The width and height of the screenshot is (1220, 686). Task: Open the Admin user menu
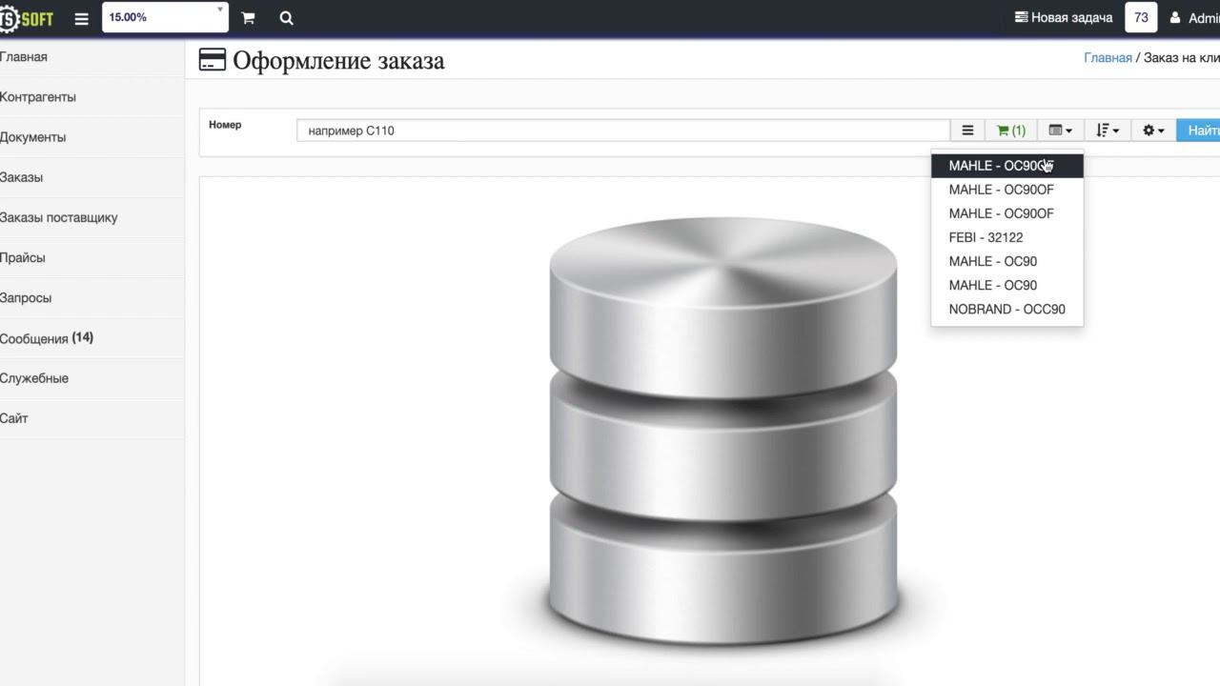(1195, 17)
